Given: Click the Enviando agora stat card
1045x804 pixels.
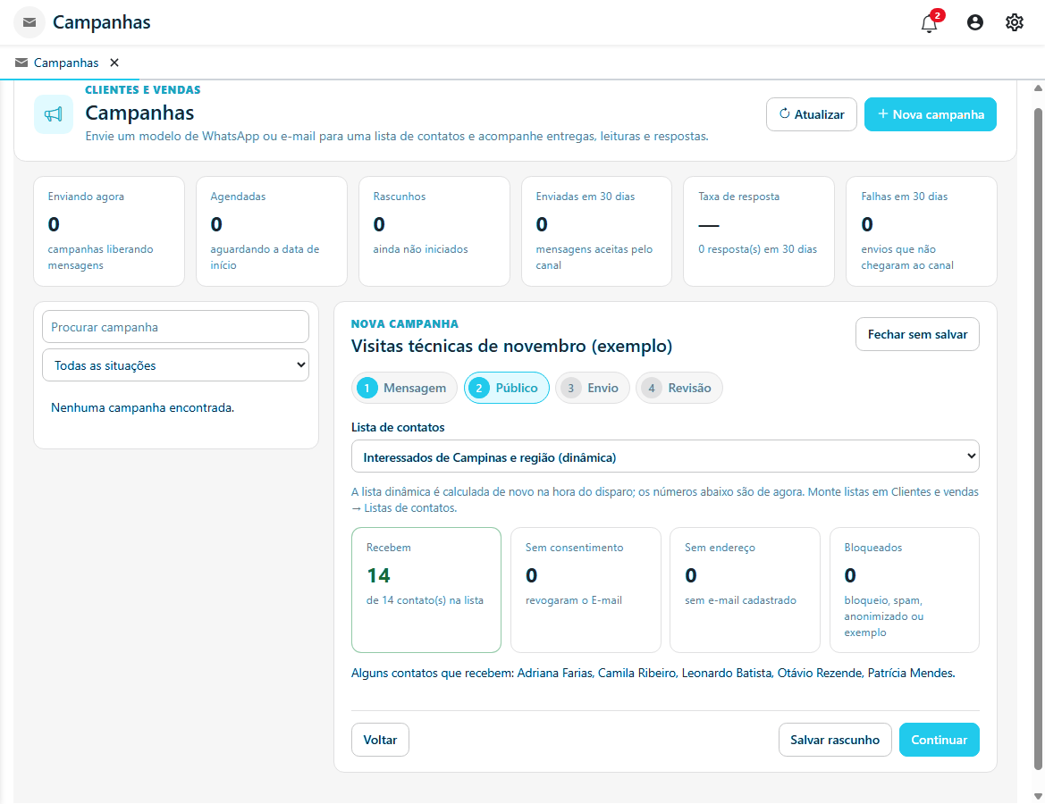Looking at the screenshot, I should click(109, 231).
